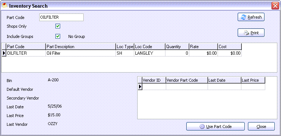The width and height of the screenshot is (281, 136).
Task: Click the OZZY last vendor value
Action: point(53,124)
